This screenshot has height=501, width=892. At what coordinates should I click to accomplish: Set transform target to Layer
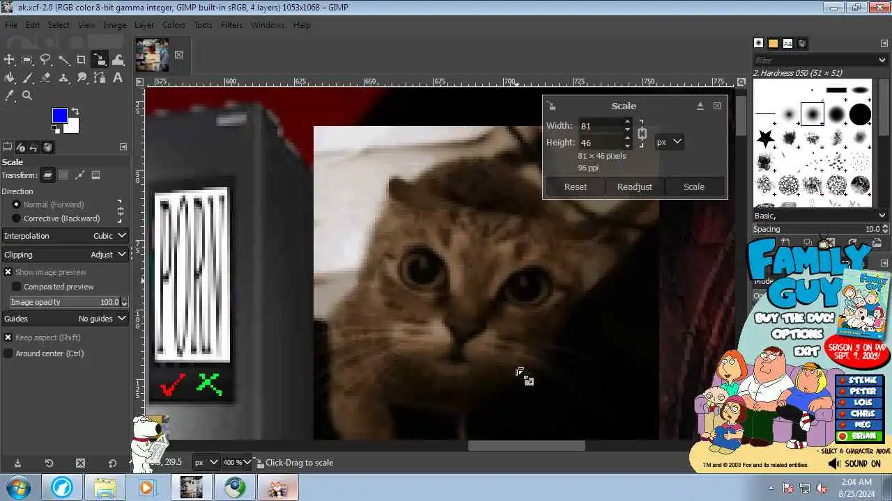(47, 175)
